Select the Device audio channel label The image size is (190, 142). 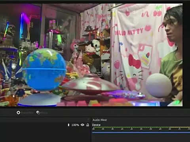[x=96, y=125]
